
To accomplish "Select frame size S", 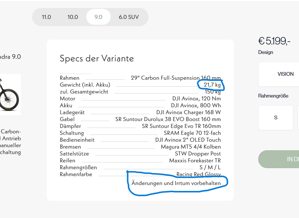I will pos(276,118).
